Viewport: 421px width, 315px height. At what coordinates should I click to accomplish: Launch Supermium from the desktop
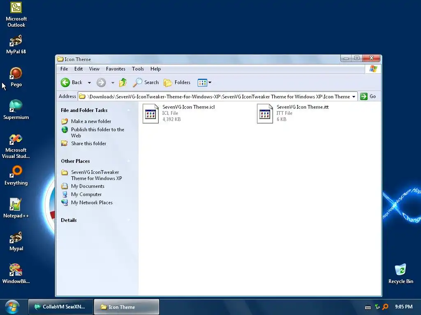(x=16, y=110)
